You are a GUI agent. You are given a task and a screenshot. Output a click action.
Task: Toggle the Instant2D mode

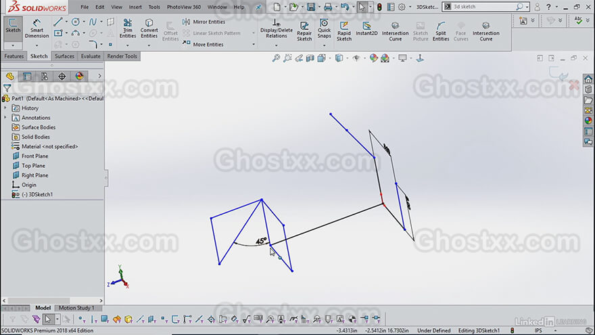click(366, 28)
